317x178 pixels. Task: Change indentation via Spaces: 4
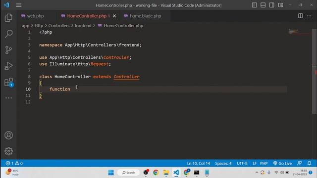[223, 164]
